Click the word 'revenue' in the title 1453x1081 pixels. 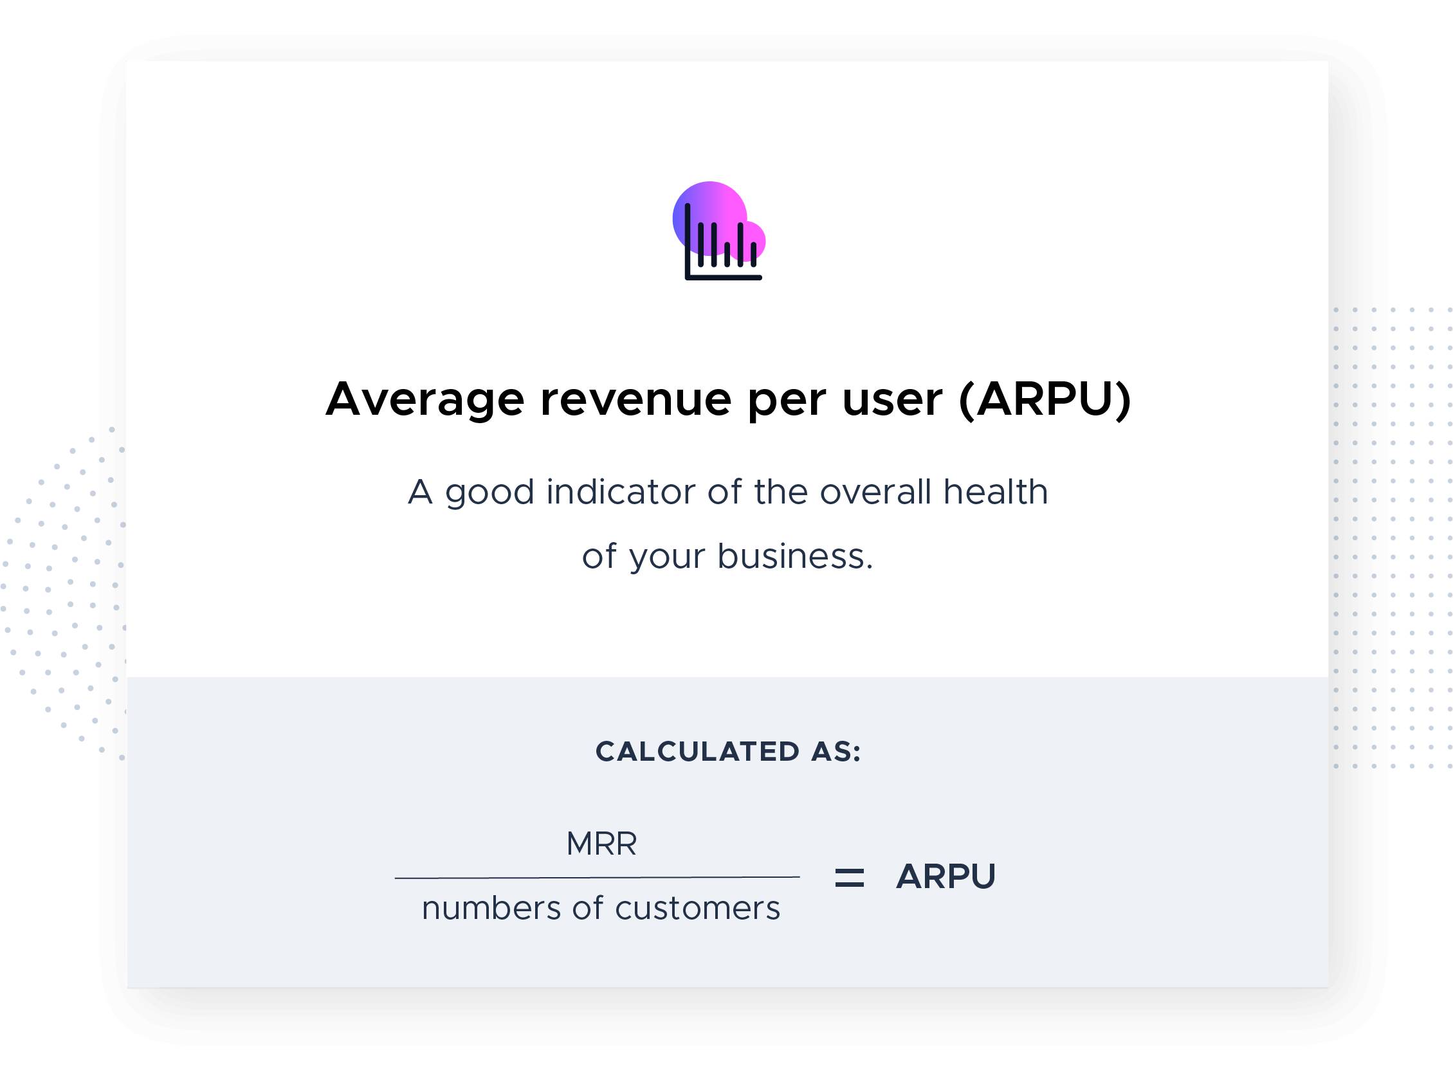click(635, 399)
